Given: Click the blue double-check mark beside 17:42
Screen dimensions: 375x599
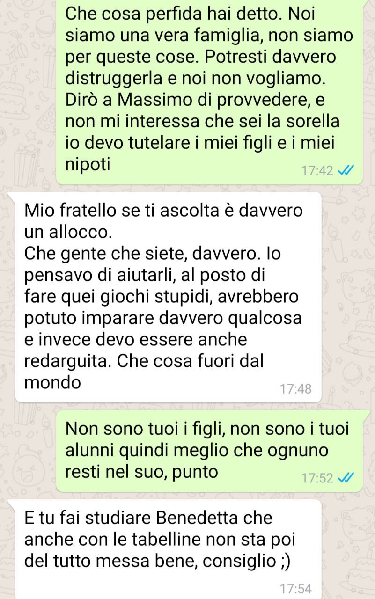Looking at the screenshot, I should tap(345, 171).
